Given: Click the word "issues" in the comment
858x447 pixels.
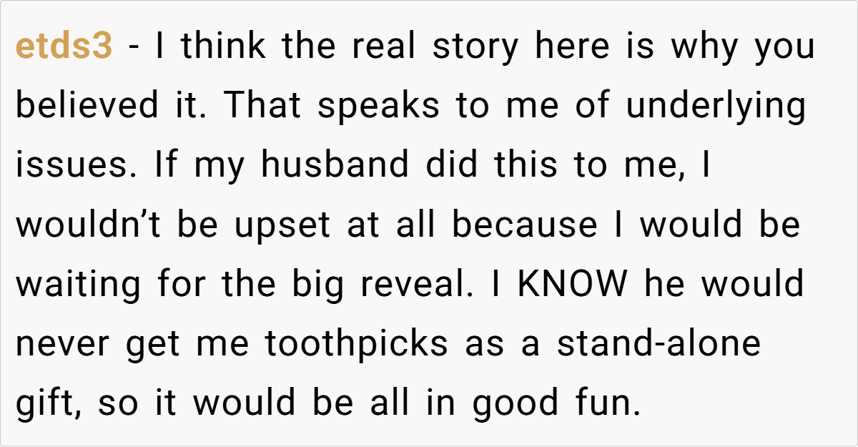Looking at the screenshot, I should pyautogui.click(x=62, y=166).
